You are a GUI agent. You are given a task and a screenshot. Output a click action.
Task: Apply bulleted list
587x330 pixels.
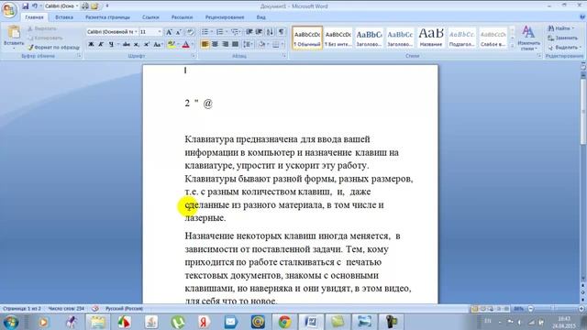[x=205, y=32]
